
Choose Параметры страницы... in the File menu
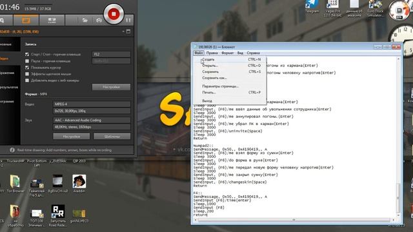pyautogui.click(x=230, y=86)
